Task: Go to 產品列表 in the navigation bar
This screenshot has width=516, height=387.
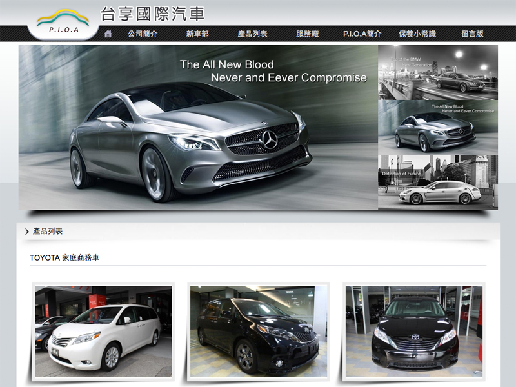Action: [x=252, y=34]
